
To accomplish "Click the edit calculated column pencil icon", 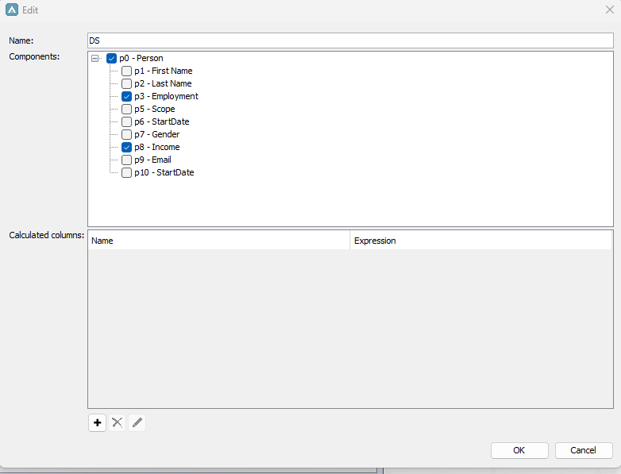I will pyautogui.click(x=137, y=423).
